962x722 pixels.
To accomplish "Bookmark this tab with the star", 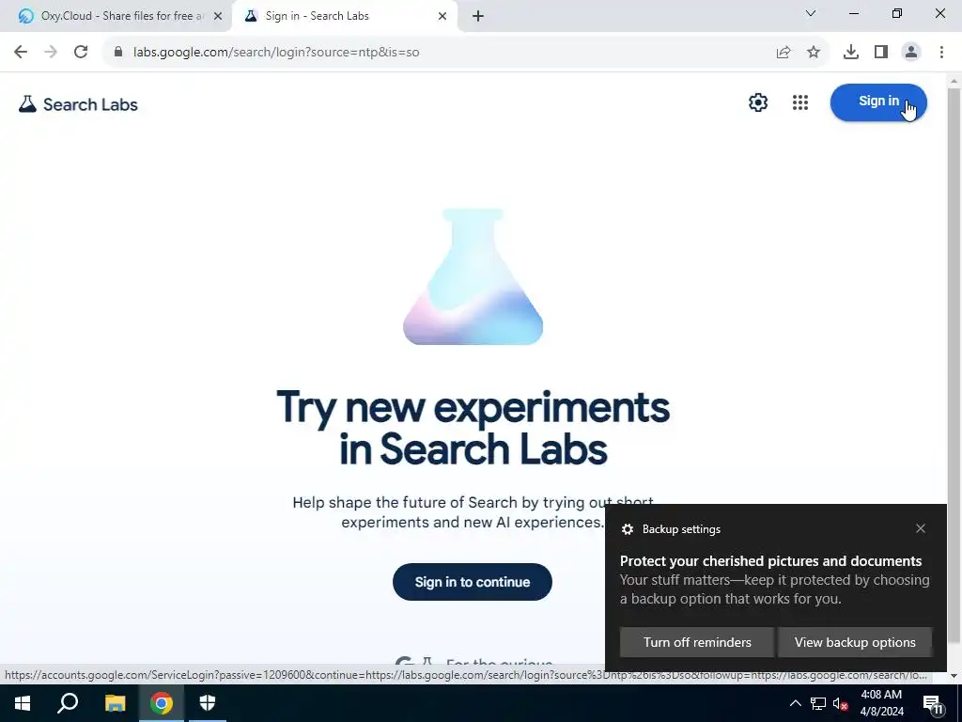I will tap(814, 53).
